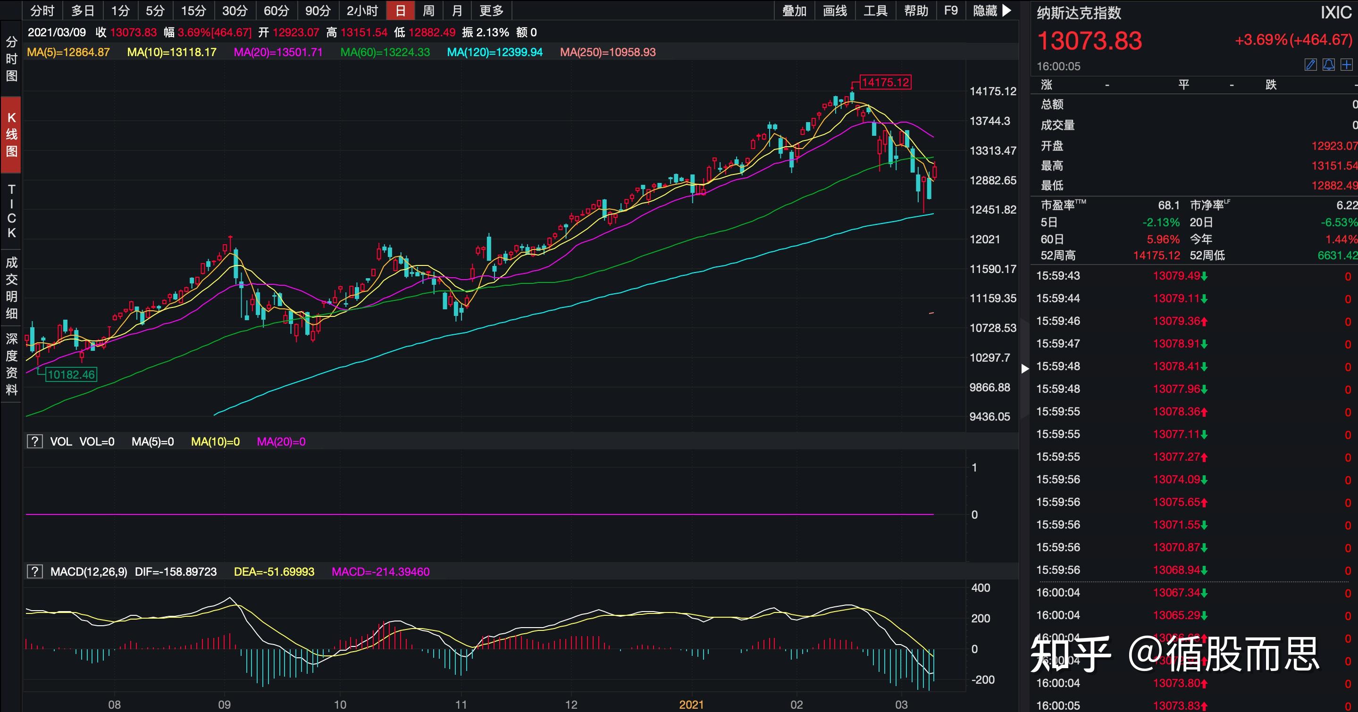Click the 15:59:43 trade row
1358x712 pixels.
pyautogui.click(x=1195, y=275)
